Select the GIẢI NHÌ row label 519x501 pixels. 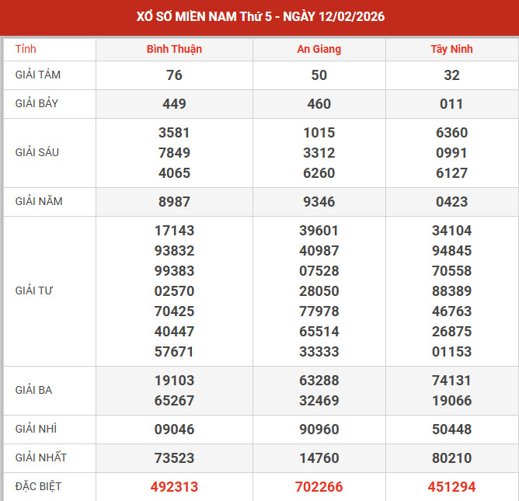coord(36,429)
